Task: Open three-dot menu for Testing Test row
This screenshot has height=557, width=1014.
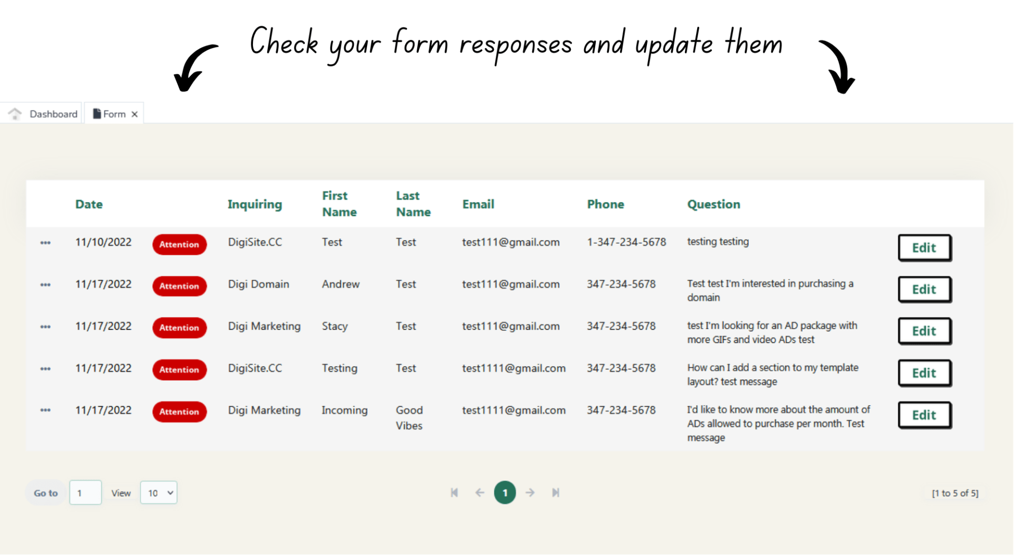Action: [45, 369]
